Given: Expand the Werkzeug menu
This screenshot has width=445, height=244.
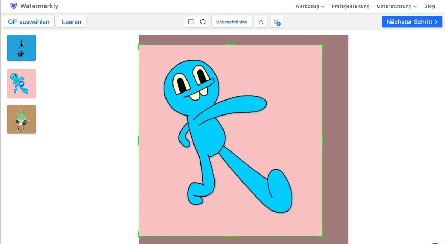Looking at the screenshot, I should pos(310,6).
